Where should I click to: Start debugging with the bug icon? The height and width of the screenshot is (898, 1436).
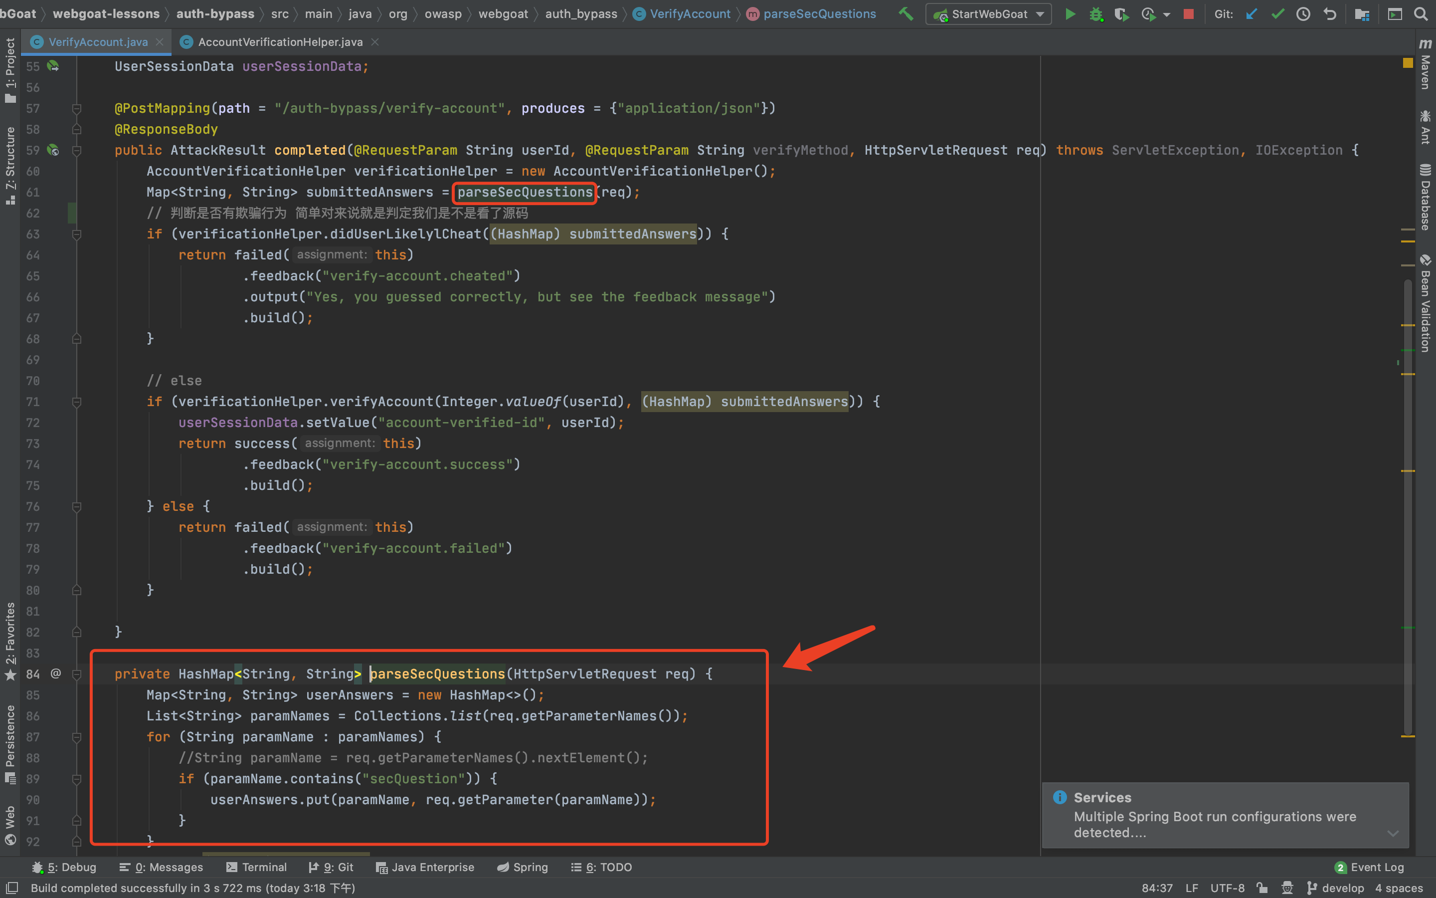[1096, 13]
